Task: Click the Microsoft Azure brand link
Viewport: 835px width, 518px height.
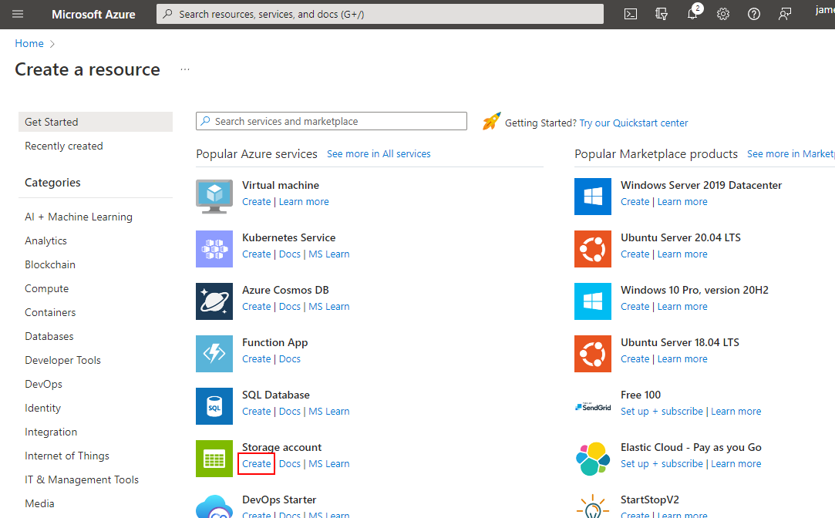Action: click(94, 15)
